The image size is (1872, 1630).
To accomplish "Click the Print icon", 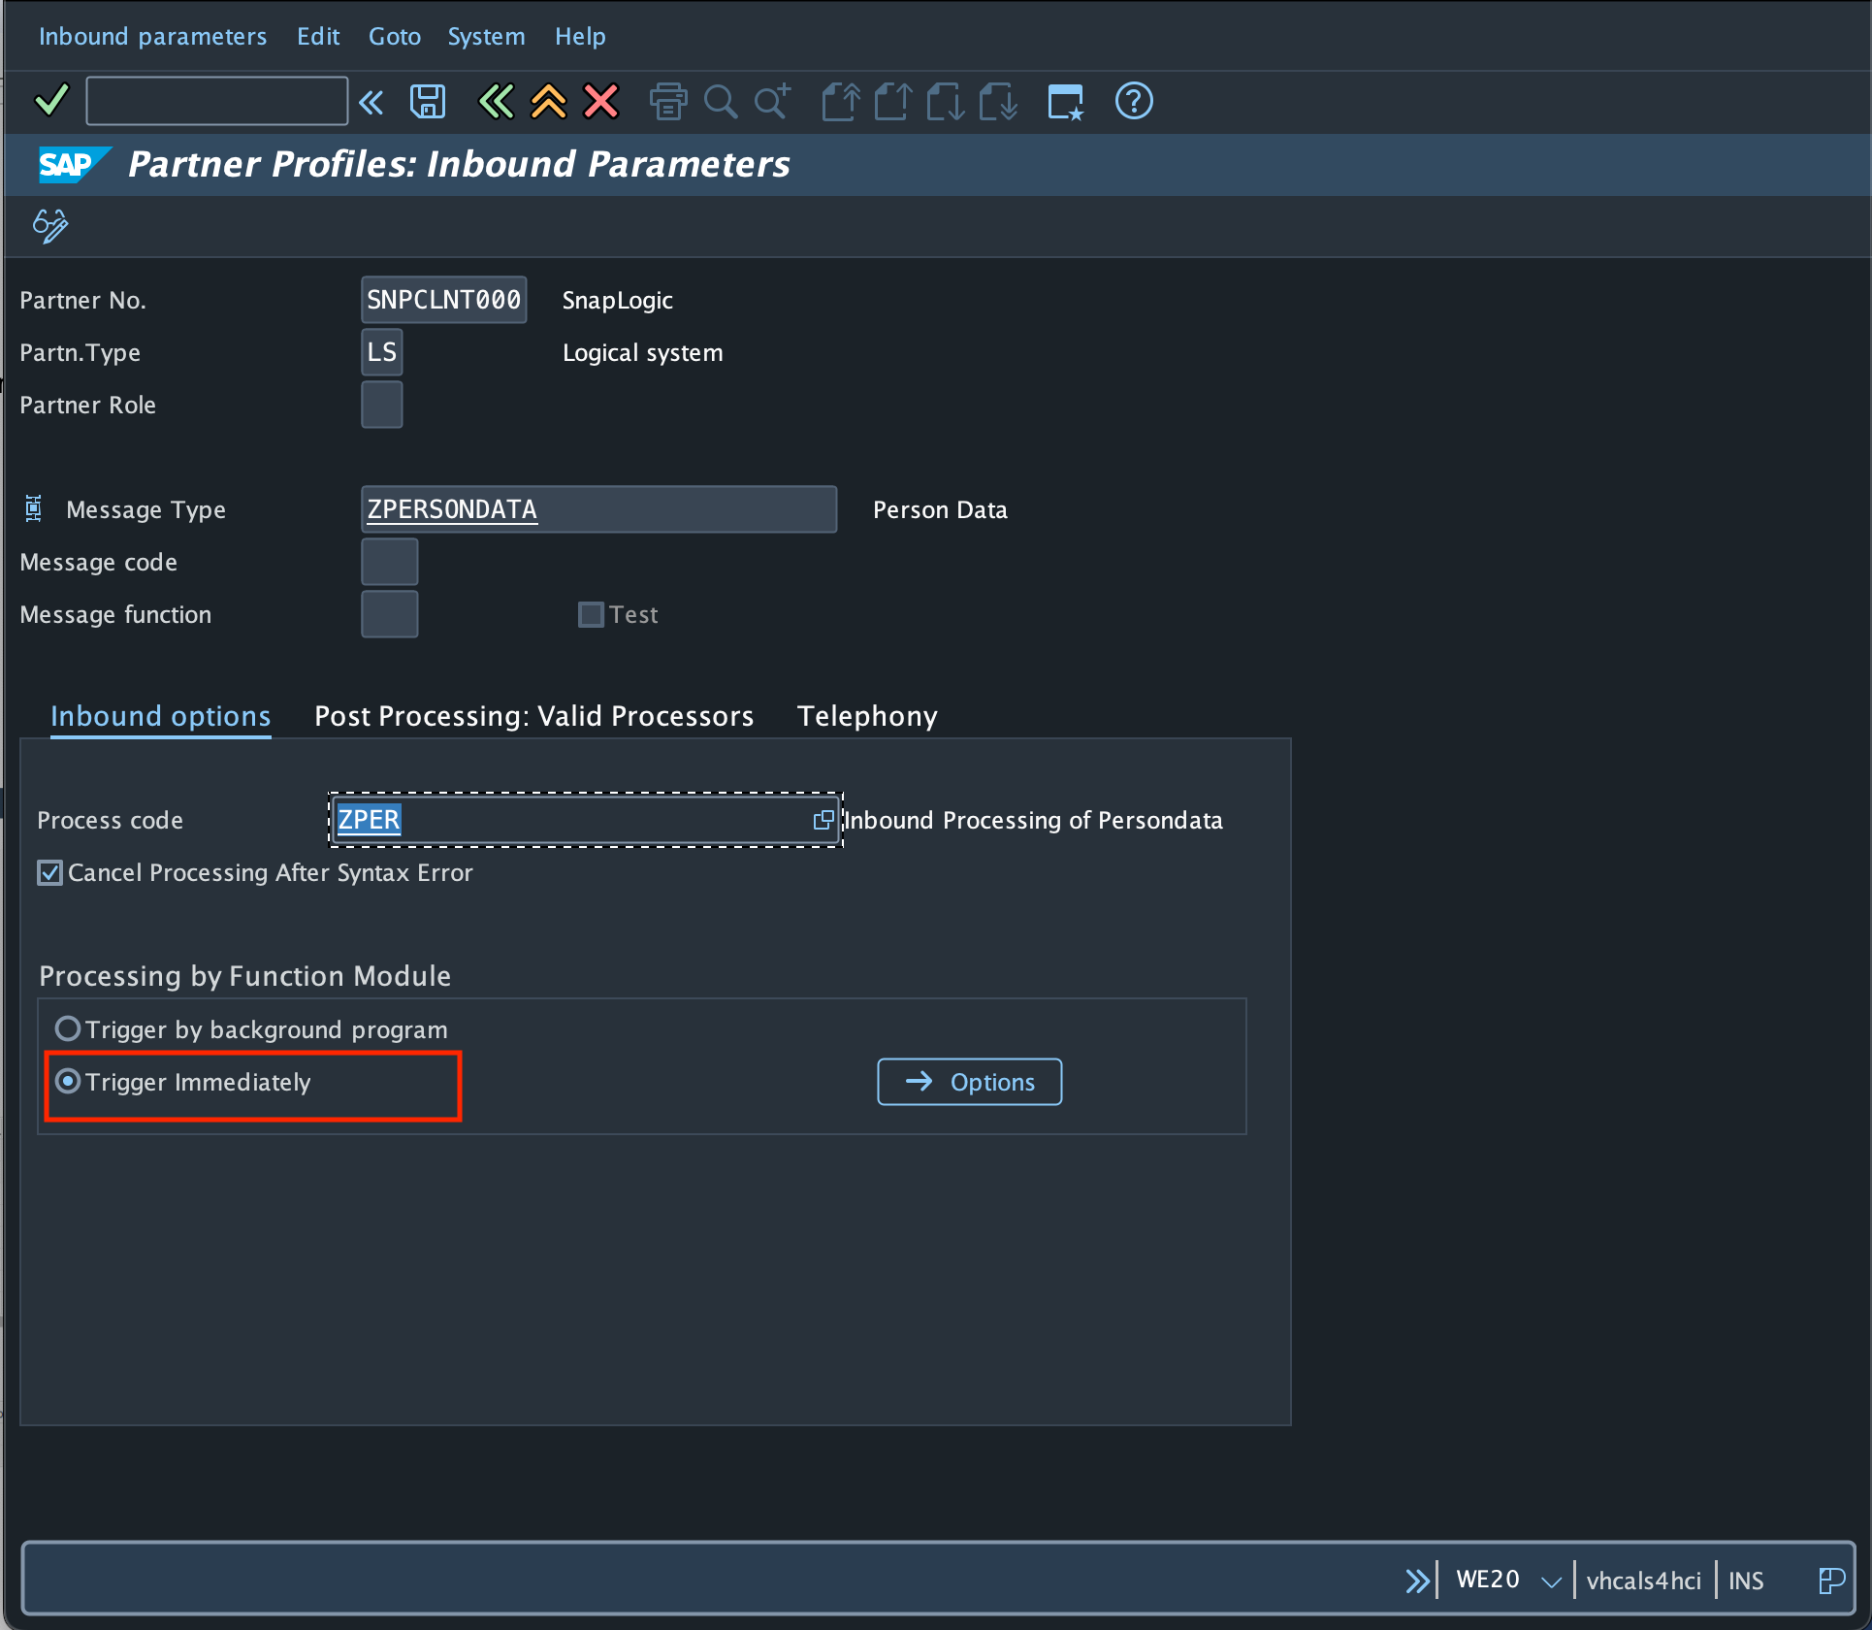I will [x=667, y=101].
